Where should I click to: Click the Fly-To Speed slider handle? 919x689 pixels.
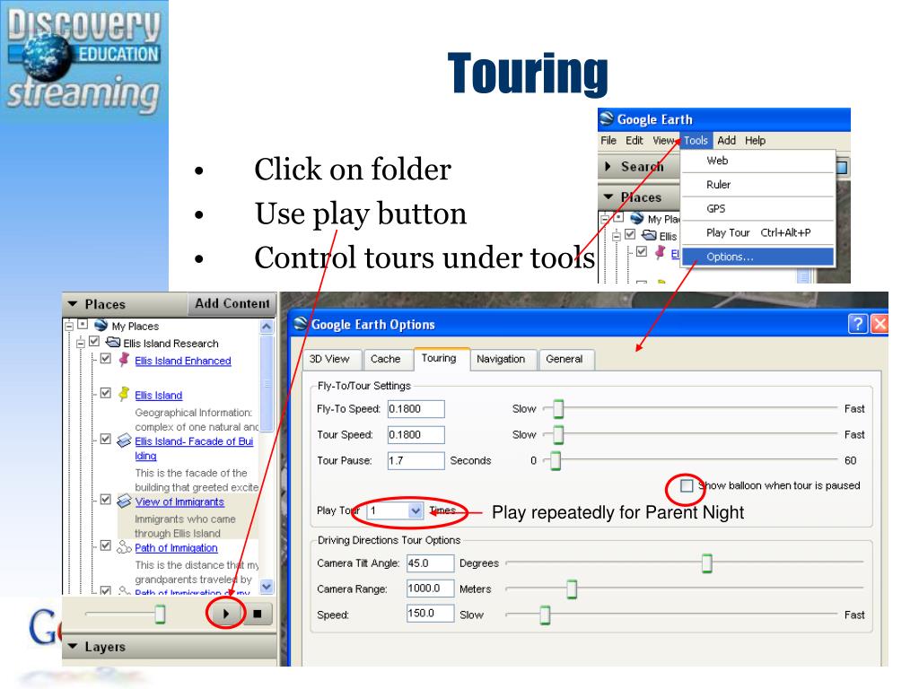click(x=558, y=408)
